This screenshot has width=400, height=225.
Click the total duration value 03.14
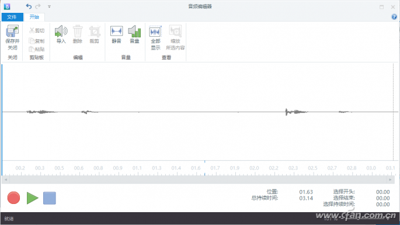click(x=306, y=198)
